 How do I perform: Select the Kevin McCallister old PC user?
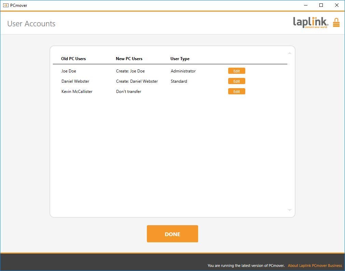[77, 92]
